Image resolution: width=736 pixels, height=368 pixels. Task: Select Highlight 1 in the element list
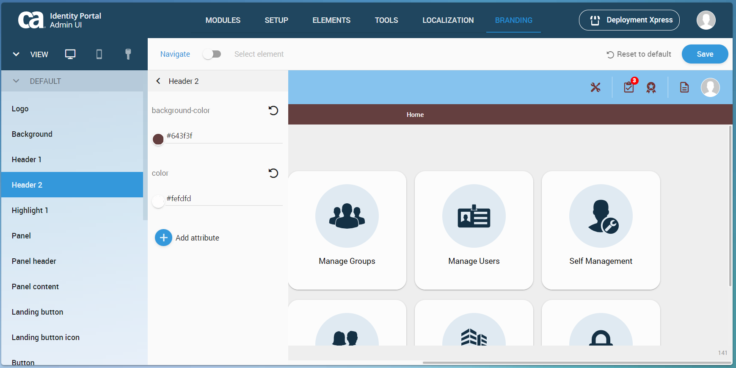coord(72,210)
